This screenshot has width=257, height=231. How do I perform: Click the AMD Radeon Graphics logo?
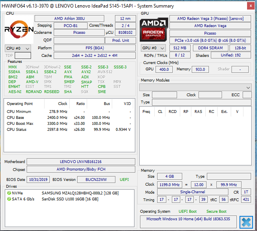153,29
